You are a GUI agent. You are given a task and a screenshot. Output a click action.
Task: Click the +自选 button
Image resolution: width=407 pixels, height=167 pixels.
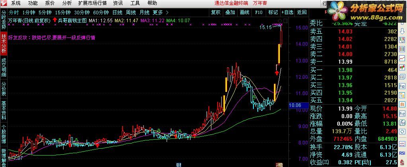tap(287, 12)
